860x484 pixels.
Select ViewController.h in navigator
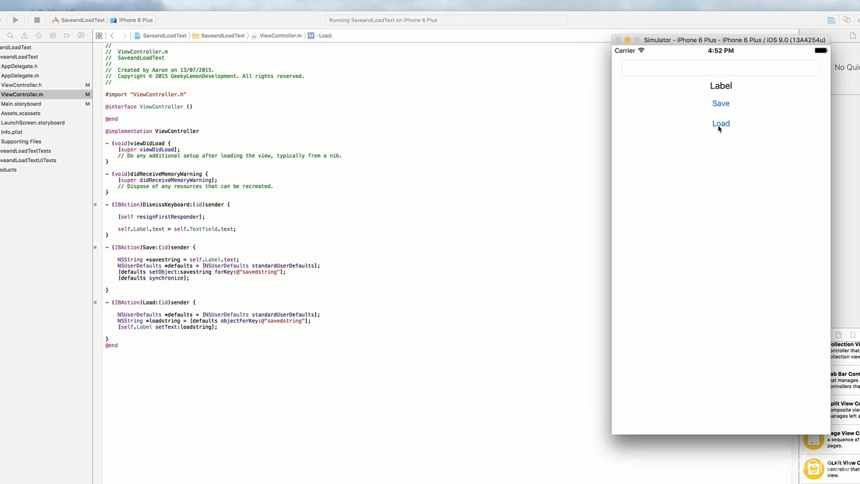pos(21,85)
